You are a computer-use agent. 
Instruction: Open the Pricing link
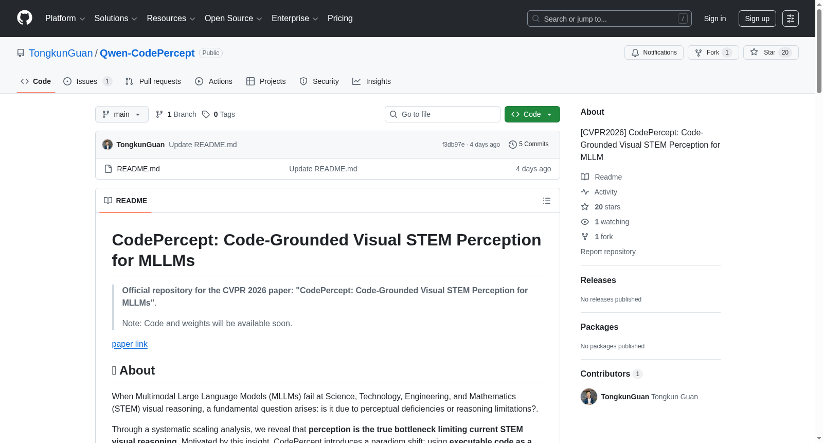(x=340, y=19)
